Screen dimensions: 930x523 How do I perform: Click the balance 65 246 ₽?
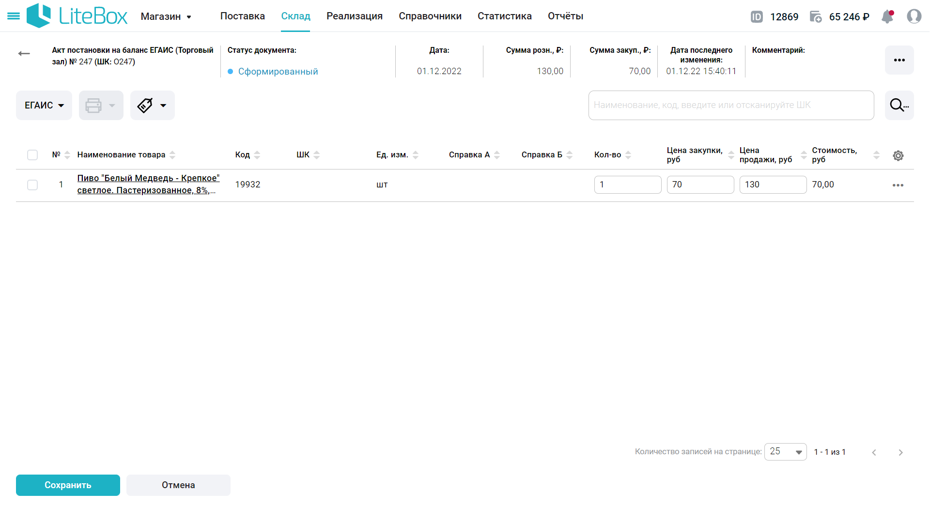[x=849, y=17]
